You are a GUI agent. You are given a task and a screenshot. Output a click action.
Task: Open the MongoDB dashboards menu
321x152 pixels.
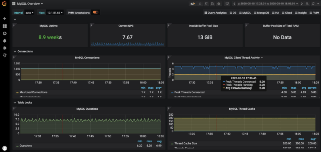tap(261, 13)
